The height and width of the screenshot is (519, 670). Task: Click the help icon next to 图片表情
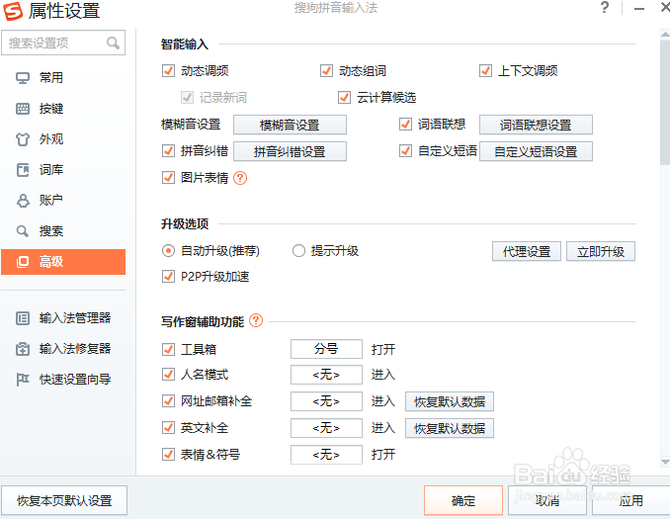click(240, 178)
